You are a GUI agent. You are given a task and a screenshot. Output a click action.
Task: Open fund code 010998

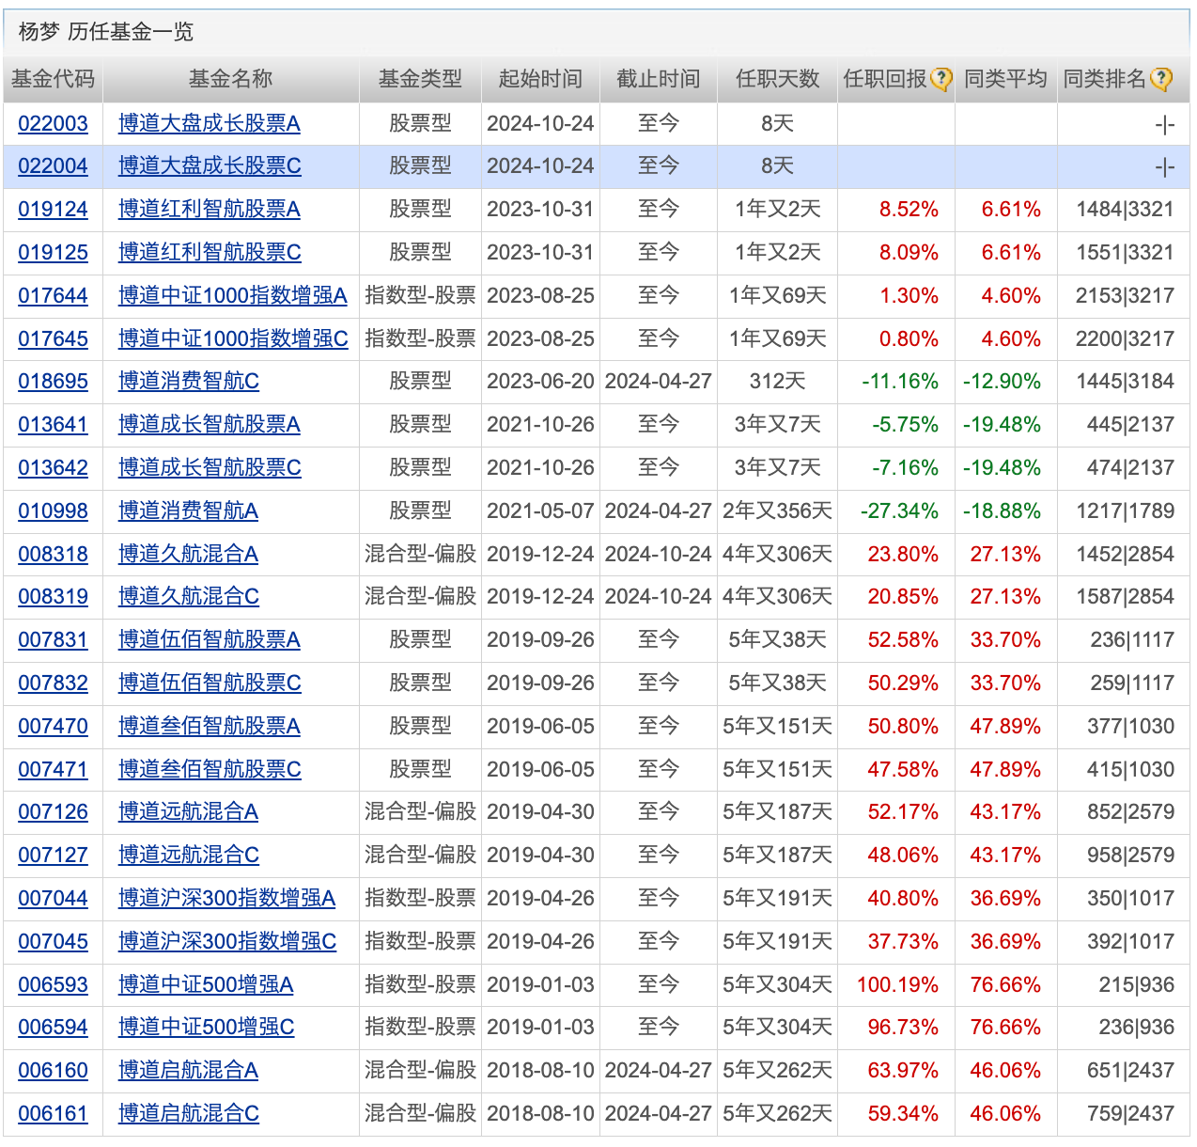click(x=53, y=511)
